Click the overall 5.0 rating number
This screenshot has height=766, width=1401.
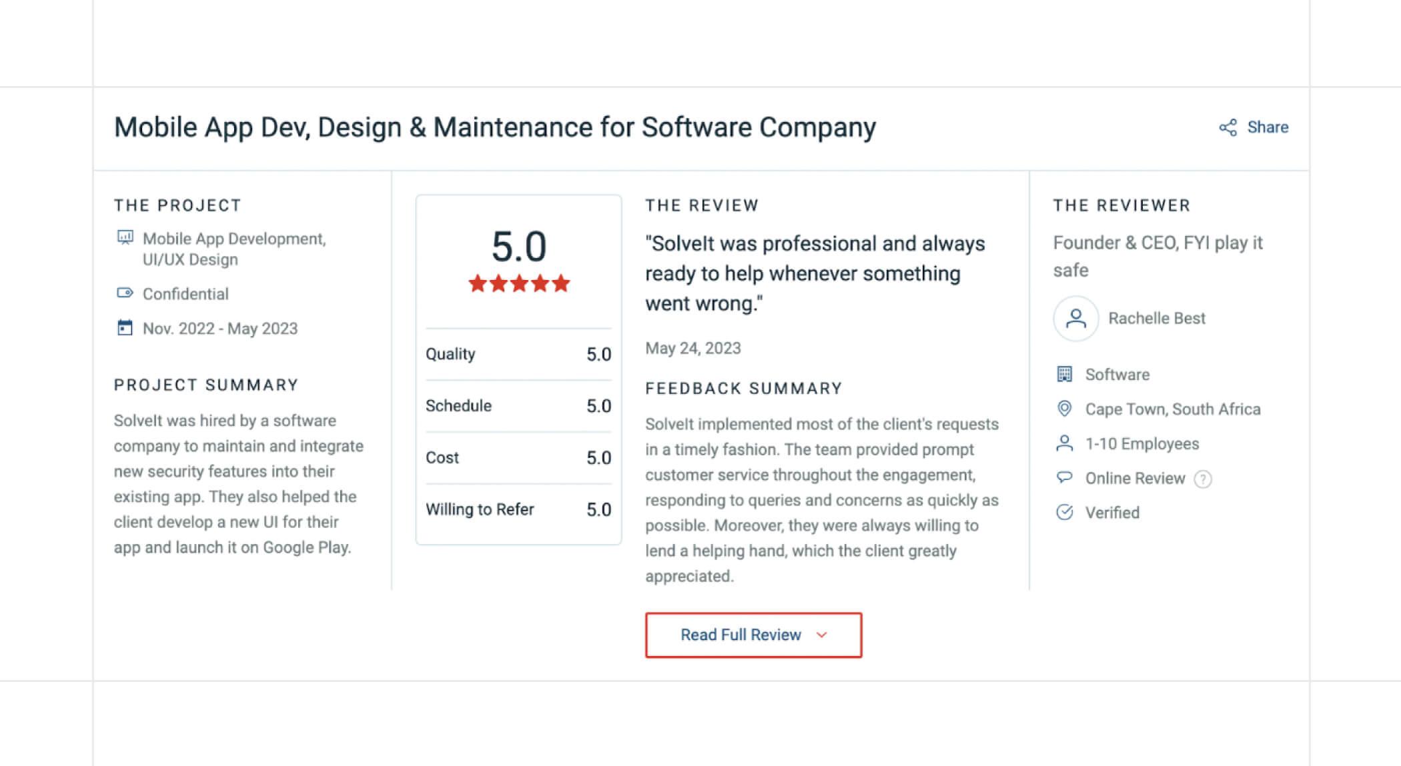click(519, 247)
